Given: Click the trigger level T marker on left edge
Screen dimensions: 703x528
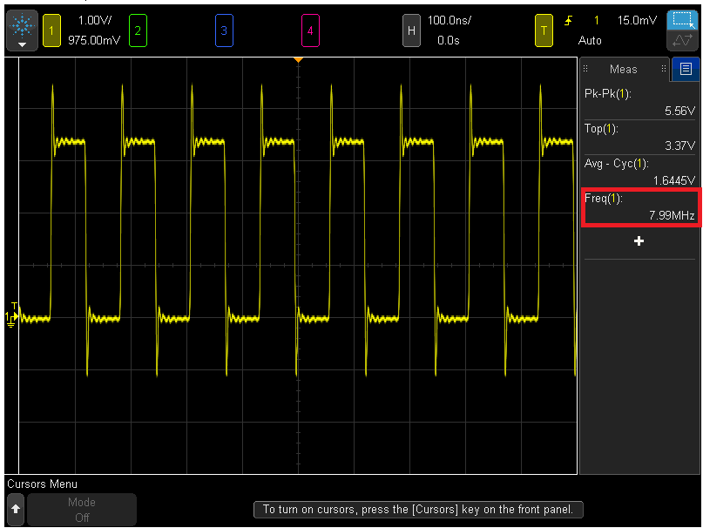Looking at the screenshot, I should pyautogui.click(x=14, y=306).
